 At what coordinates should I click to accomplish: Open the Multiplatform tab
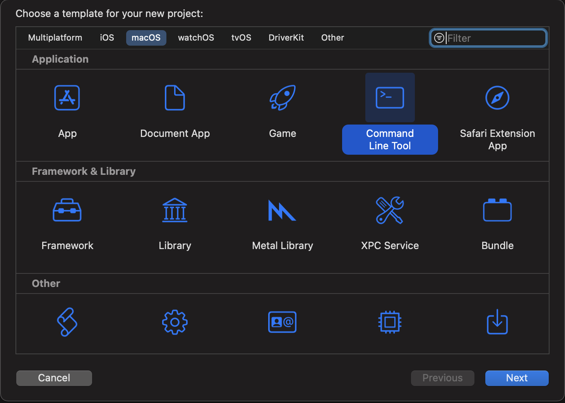click(55, 38)
